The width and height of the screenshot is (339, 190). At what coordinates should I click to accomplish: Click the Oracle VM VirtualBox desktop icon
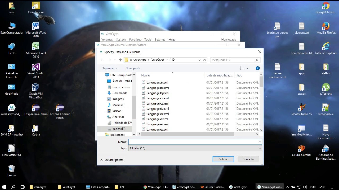click(x=36, y=91)
